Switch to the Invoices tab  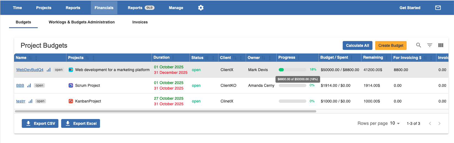[140, 22]
